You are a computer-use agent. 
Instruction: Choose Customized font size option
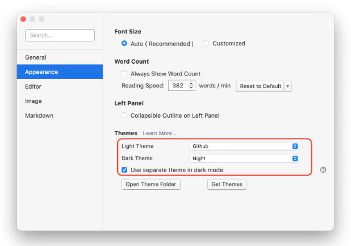[x=206, y=43]
